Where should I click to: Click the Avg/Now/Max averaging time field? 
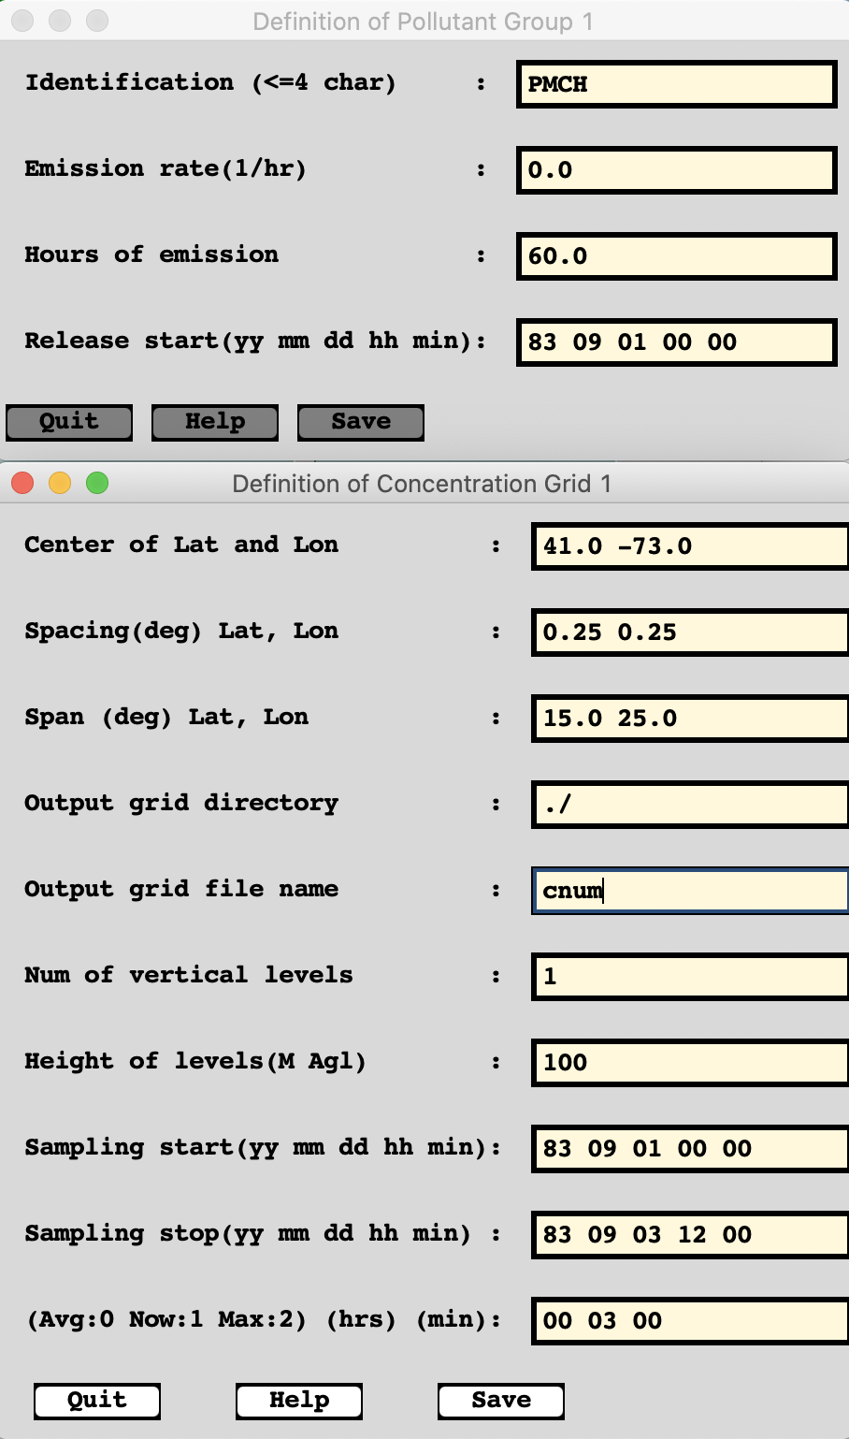[x=690, y=1321]
